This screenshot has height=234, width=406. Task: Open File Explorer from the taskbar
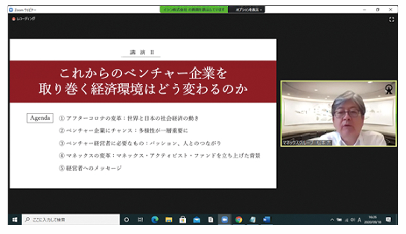click(x=168, y=220)
